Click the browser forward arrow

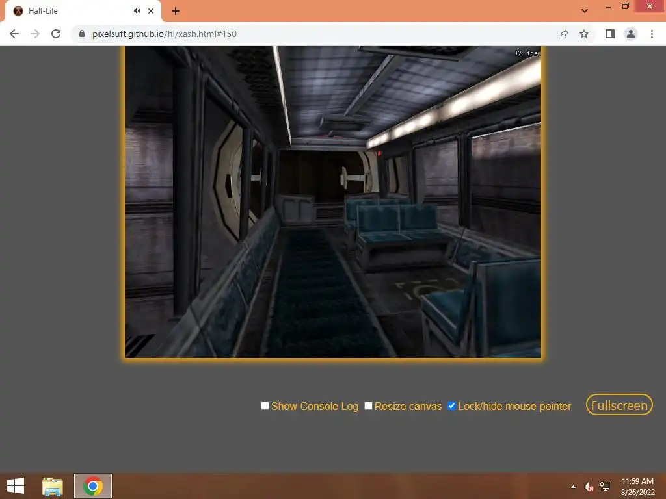35,34
